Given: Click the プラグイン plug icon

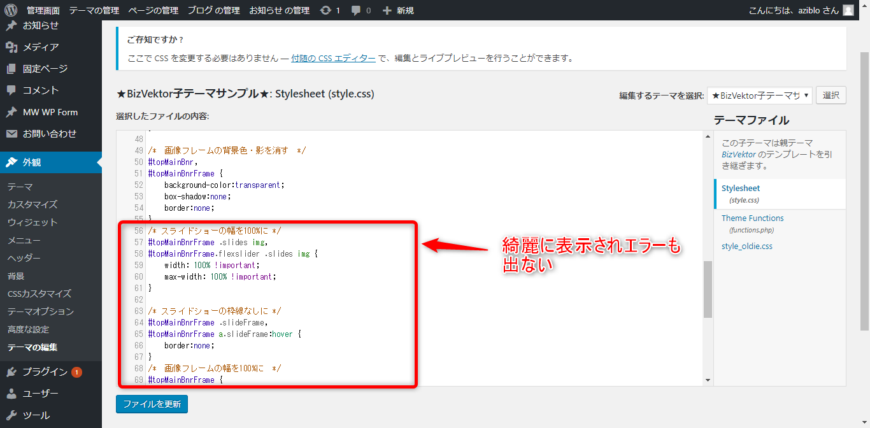Looking at the screenshot, I should [11, 372].
